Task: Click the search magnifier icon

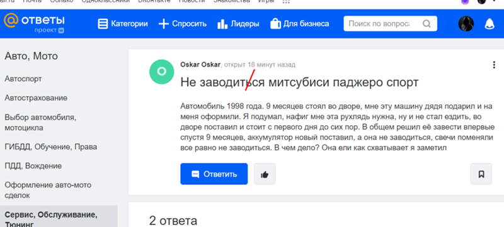Action: (x=427, y=24)
